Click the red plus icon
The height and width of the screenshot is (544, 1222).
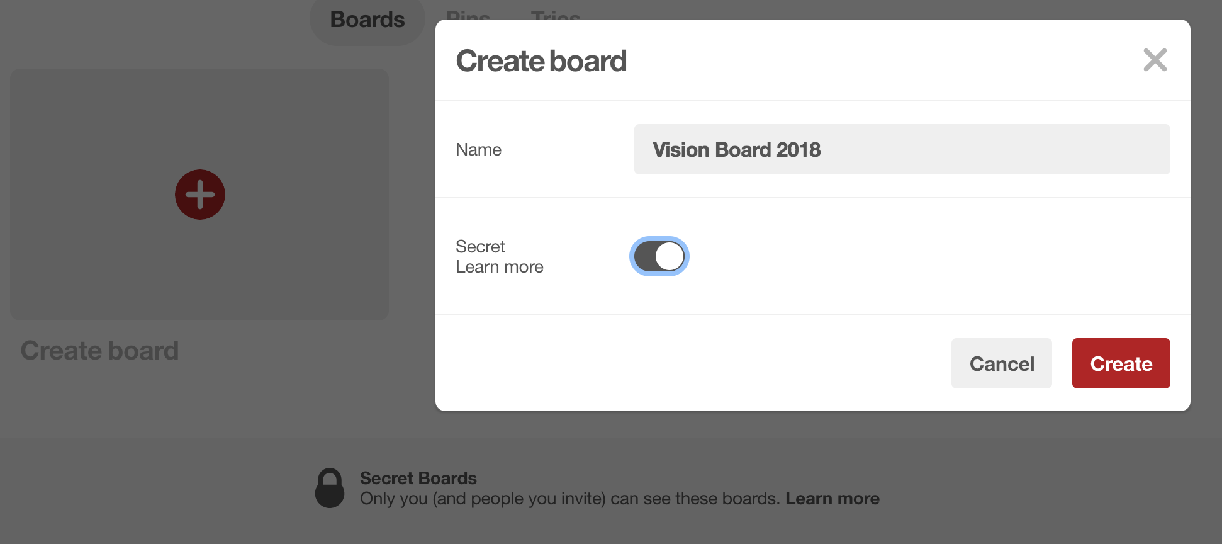point(200,195)
